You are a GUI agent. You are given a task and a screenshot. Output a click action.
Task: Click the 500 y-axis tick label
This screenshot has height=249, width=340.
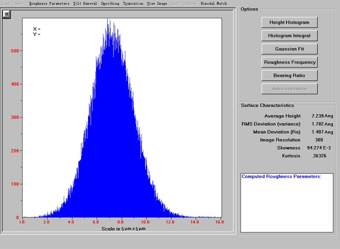[x=15, y=51]
